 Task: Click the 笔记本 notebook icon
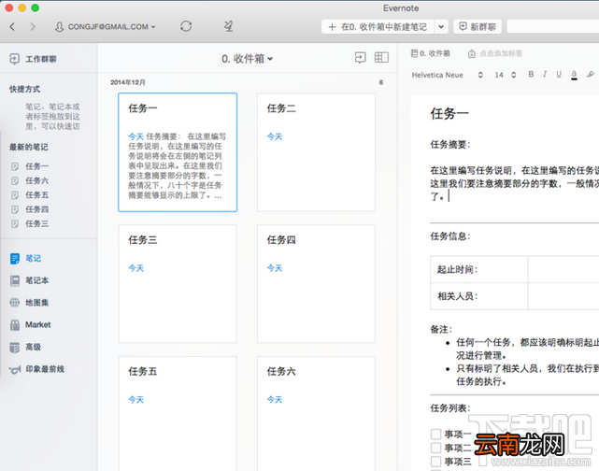coord(15,280)
